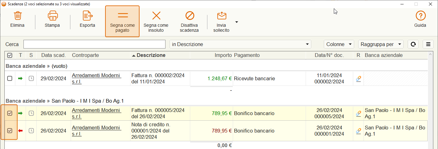Open the Guida help icon
The image size is (438, 149).
[420, 16]
